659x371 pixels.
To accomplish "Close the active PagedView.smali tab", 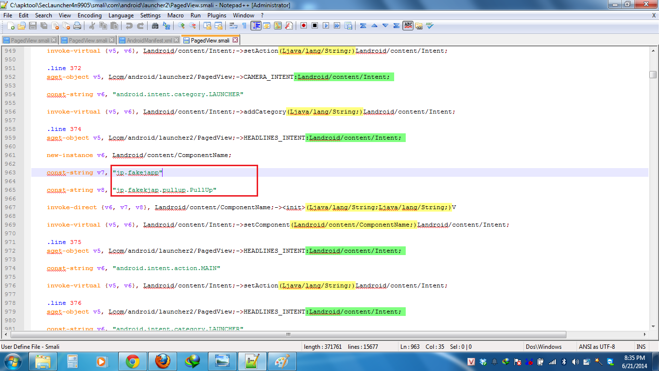I will 235,40.
